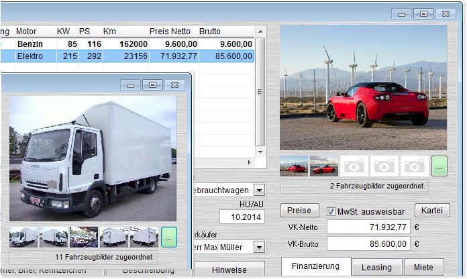Maximize the truck image popup window
Image resolution: width=467 pixels, height=279 pixels.
[x=152, y=85]
